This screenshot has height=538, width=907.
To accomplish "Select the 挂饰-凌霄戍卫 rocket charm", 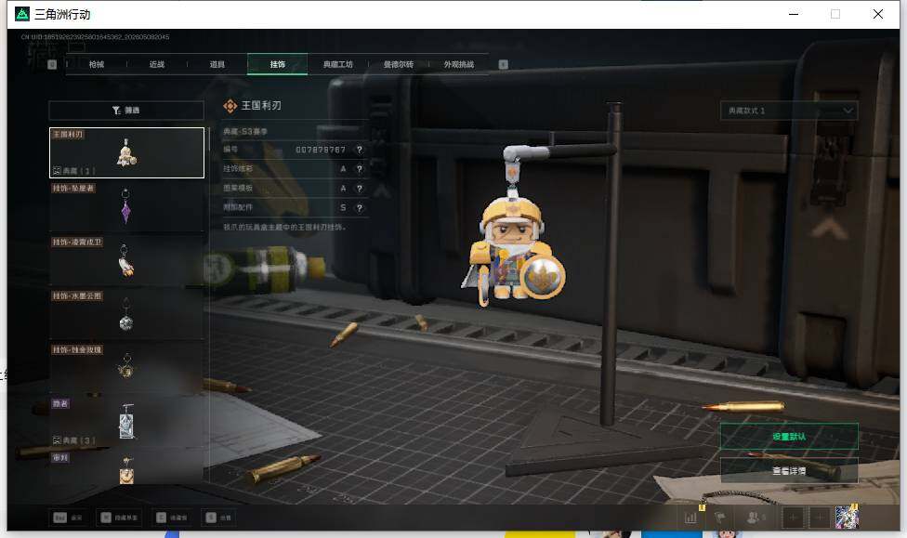I will pos(126,260).
